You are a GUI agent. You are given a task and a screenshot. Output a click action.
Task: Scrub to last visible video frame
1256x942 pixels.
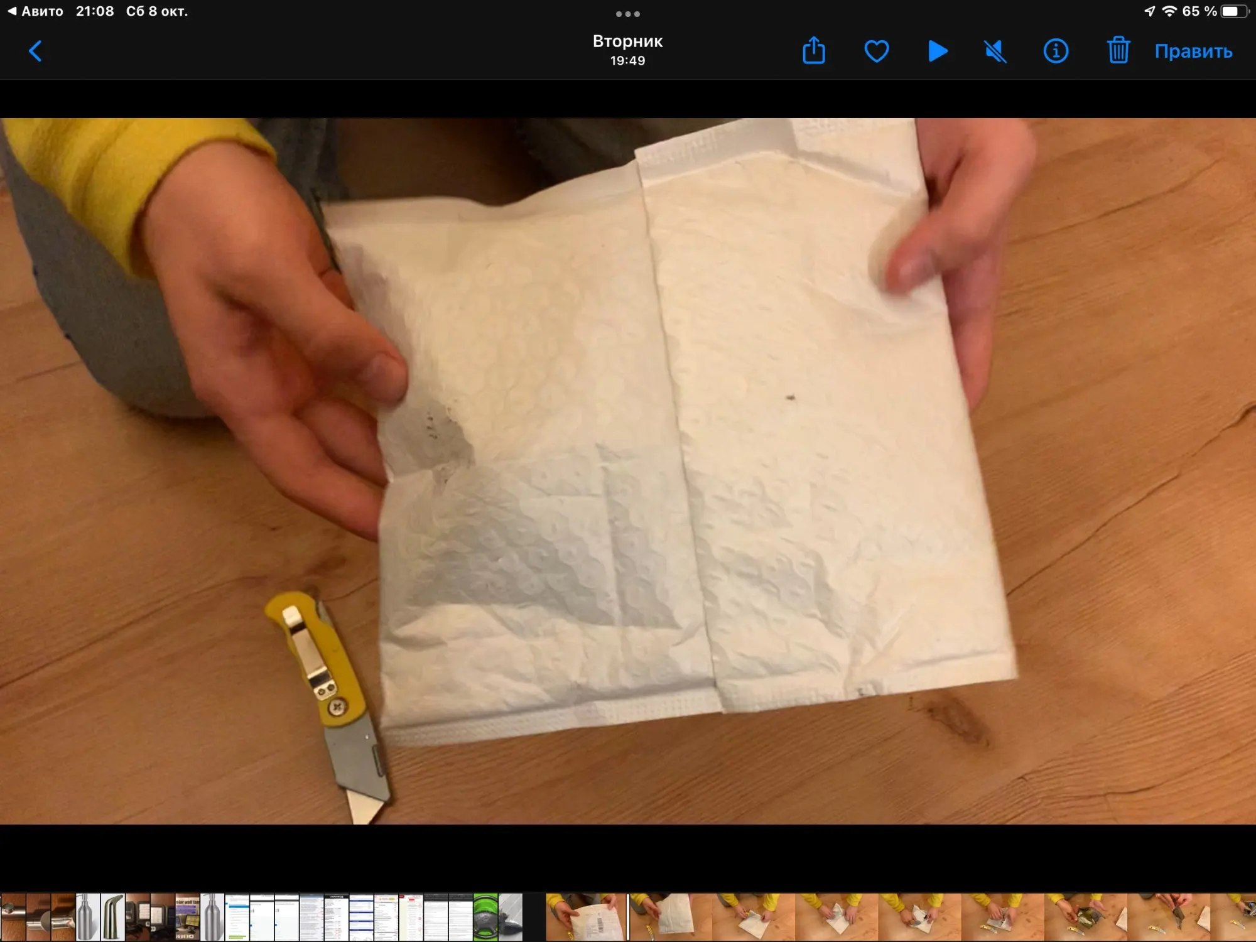click(1234, 917)
